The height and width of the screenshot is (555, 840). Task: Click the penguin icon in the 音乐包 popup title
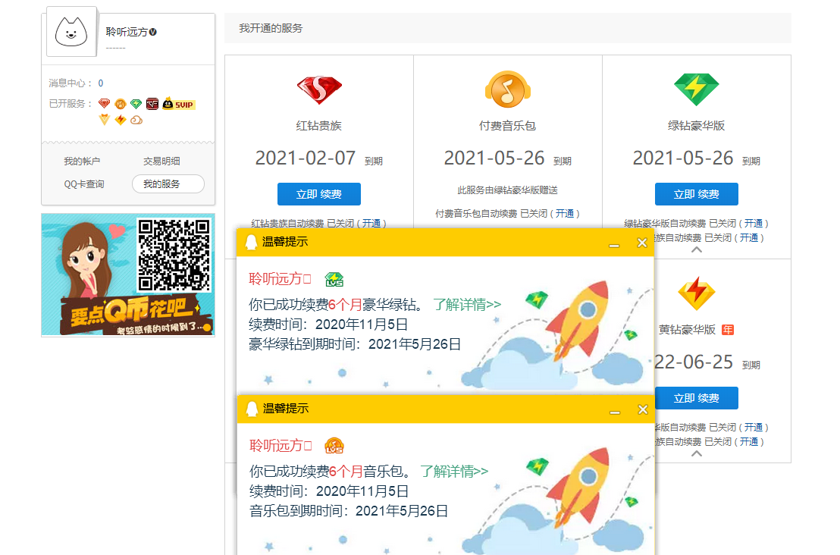tap(252, 409)
